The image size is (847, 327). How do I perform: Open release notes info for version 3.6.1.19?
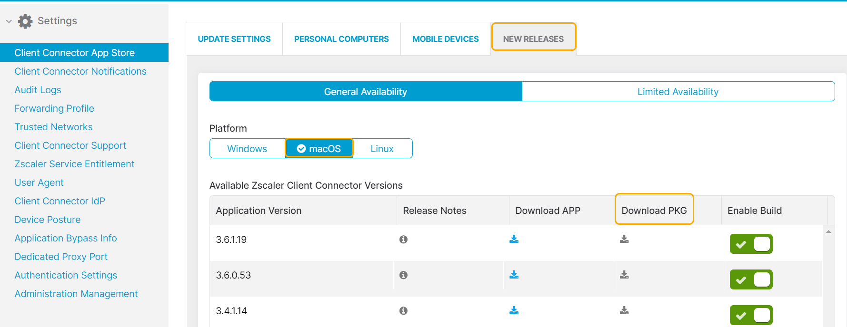pos(403,240)
